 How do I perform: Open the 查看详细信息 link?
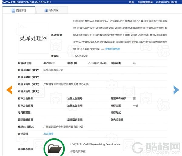[x=113, y=49]
